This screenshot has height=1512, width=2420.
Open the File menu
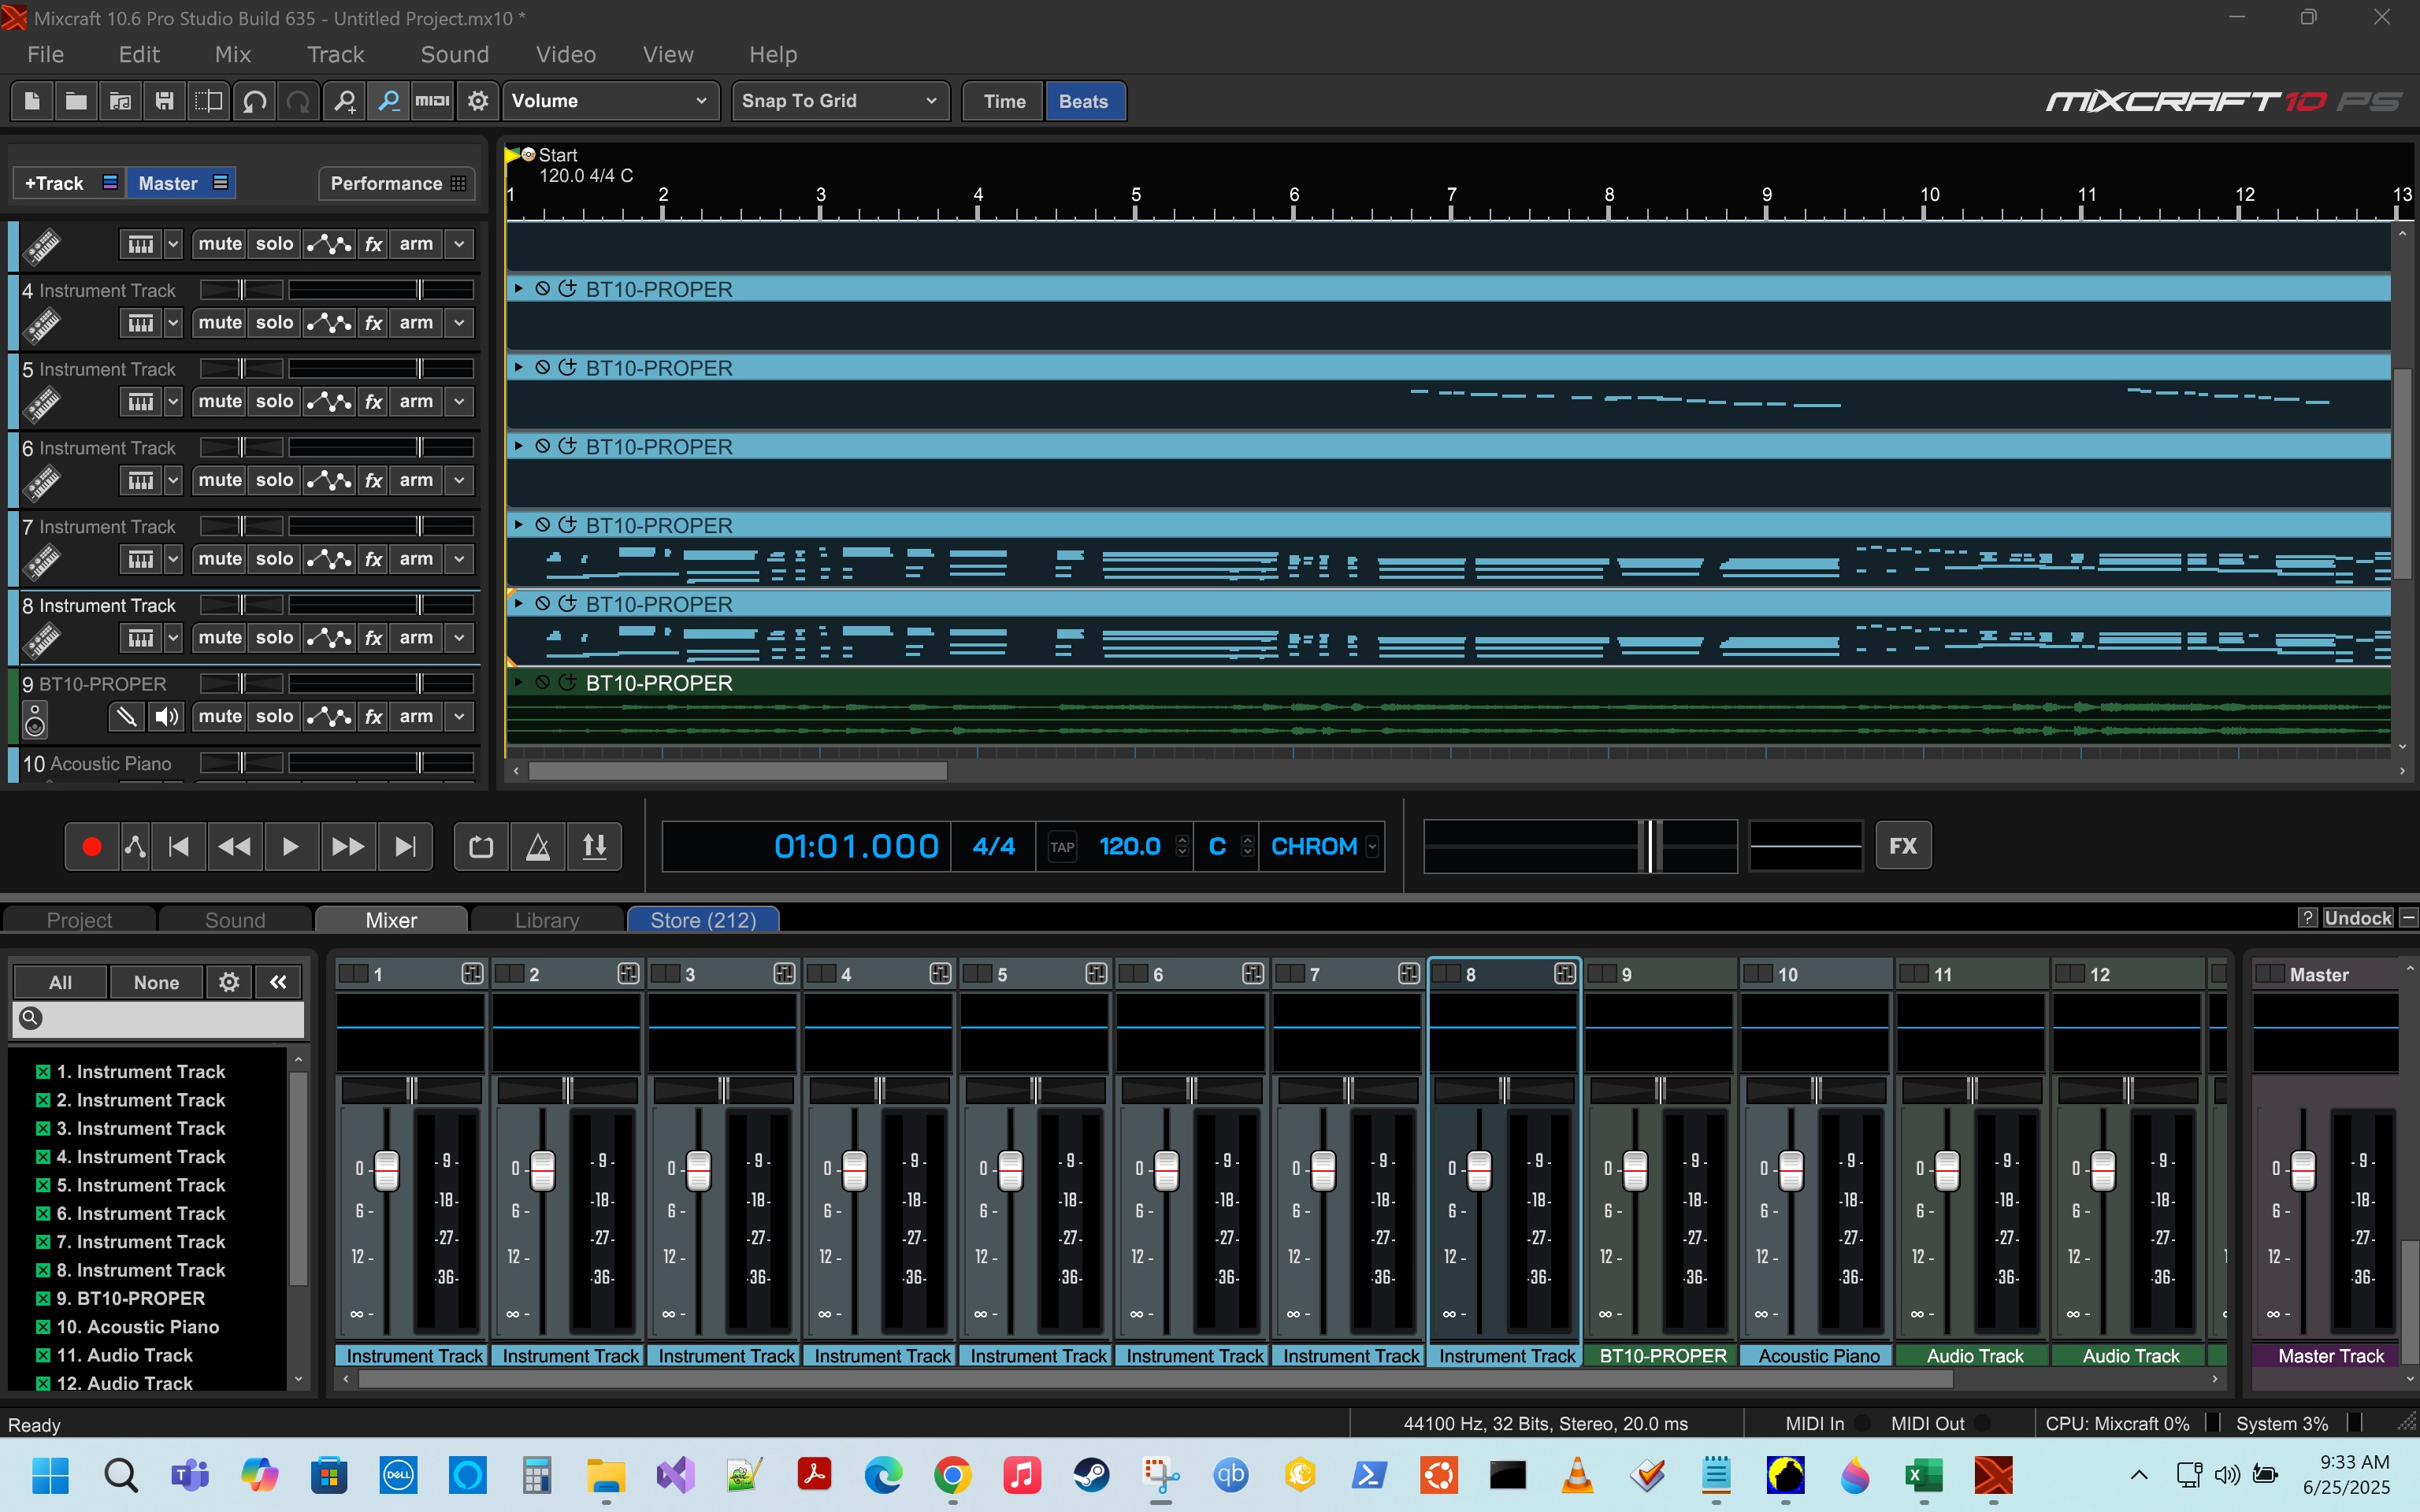tap(46, 55)
